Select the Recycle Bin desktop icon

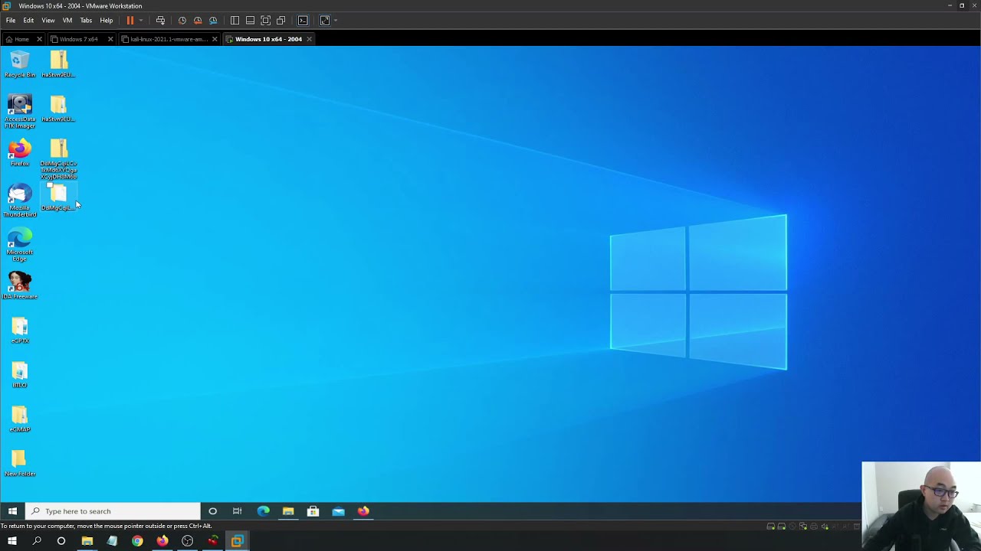20,64
